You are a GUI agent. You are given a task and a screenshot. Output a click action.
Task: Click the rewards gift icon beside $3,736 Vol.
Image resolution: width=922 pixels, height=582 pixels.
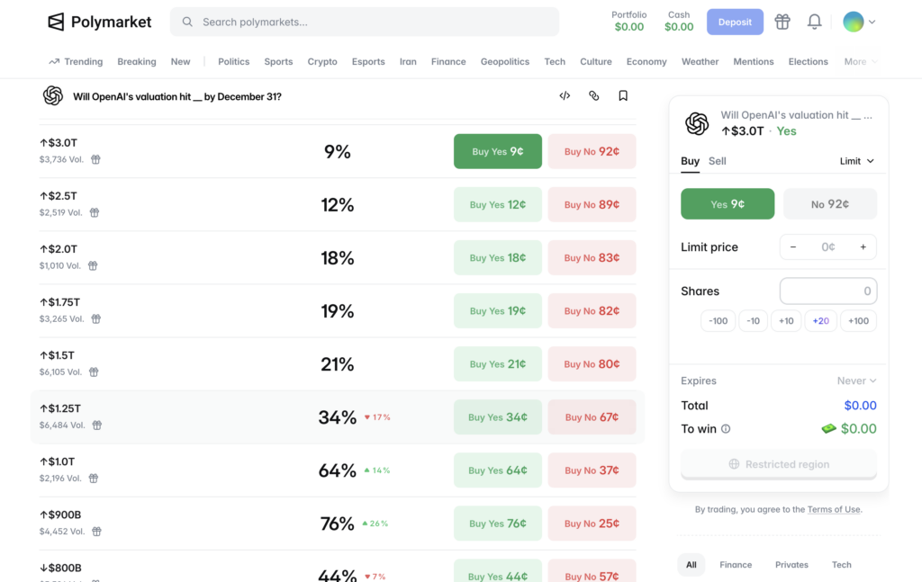[x=95, y=159]
